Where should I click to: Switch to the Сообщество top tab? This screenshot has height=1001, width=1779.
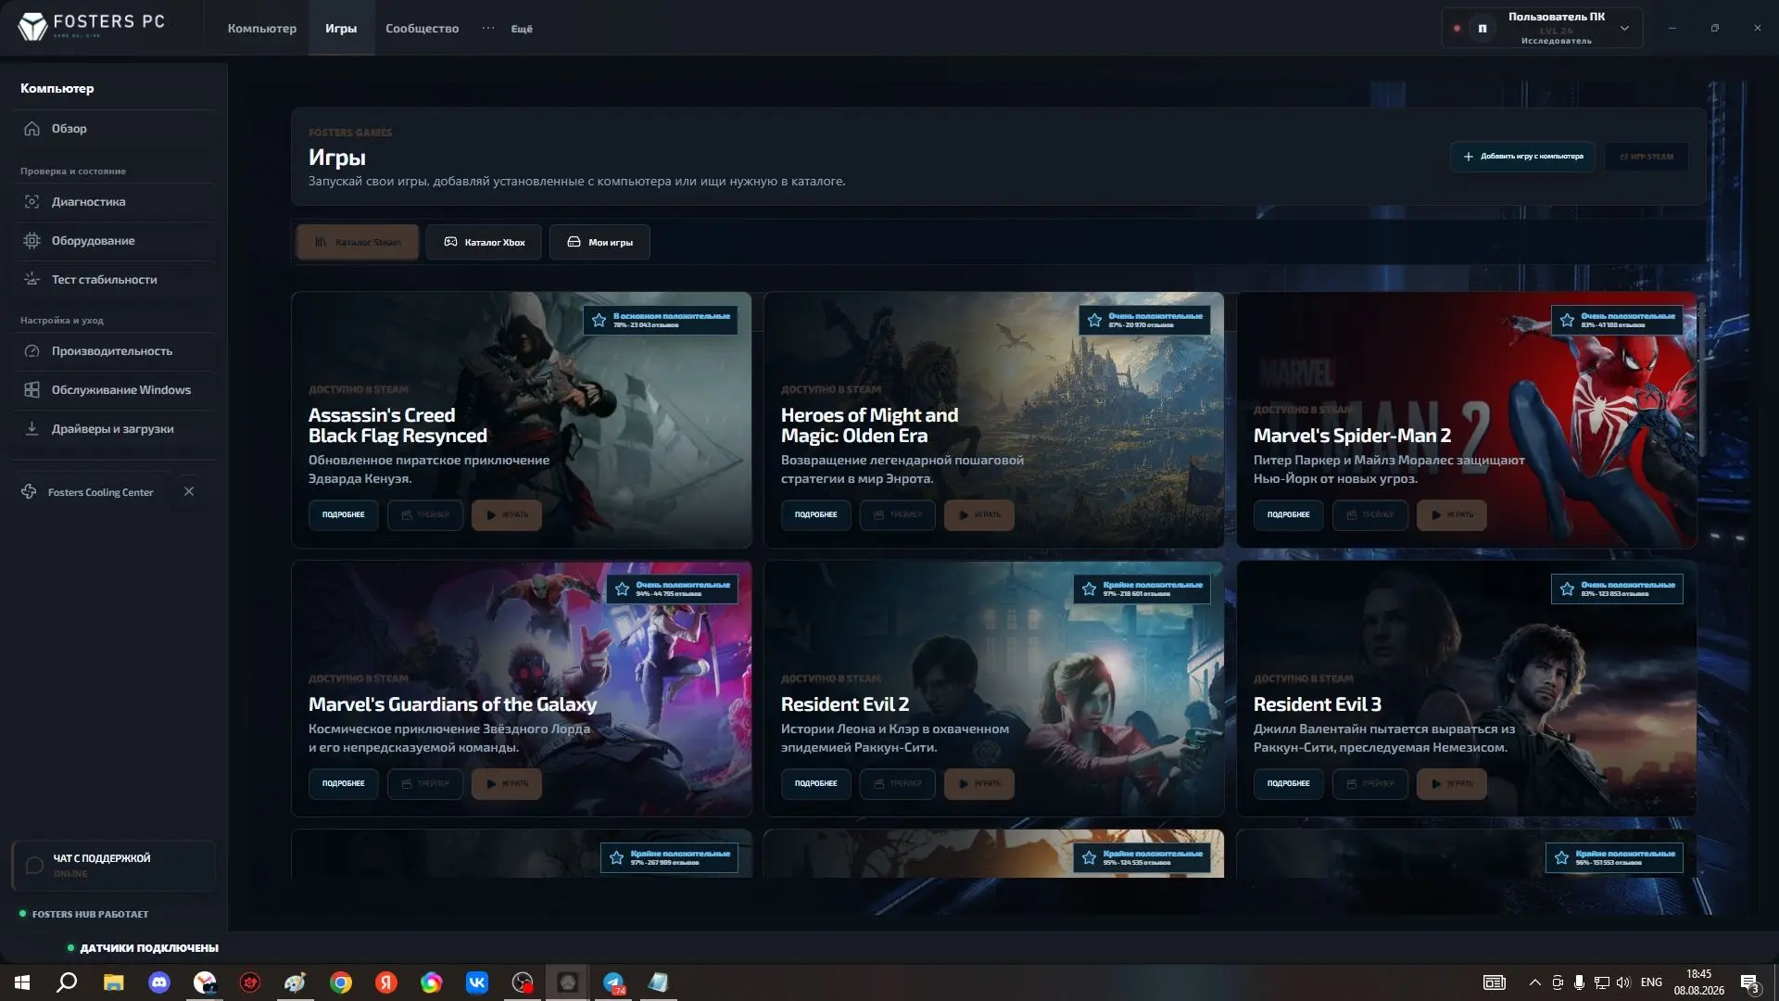coord(422,29)
